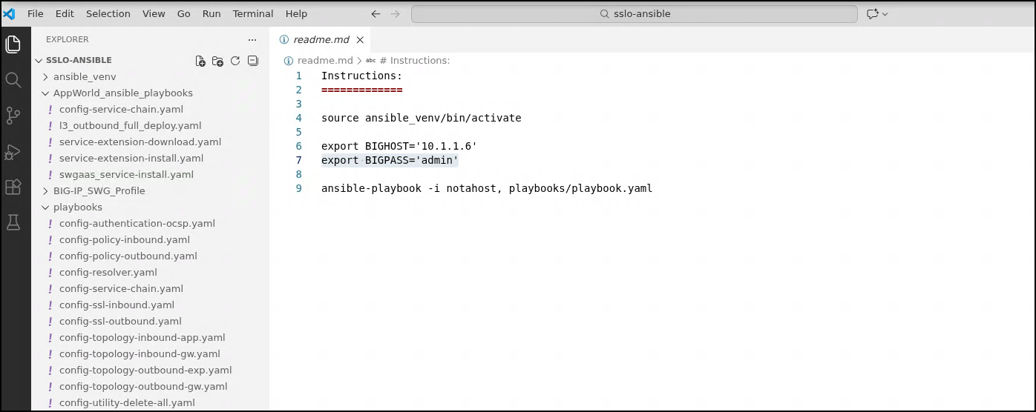Open config-topology-outbound-exp.yaml file
1036x412 pixels.
(146, 370)
